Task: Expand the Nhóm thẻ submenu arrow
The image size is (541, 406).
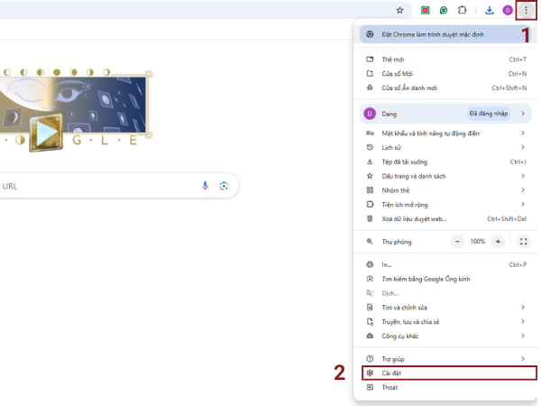Action: 523,190
